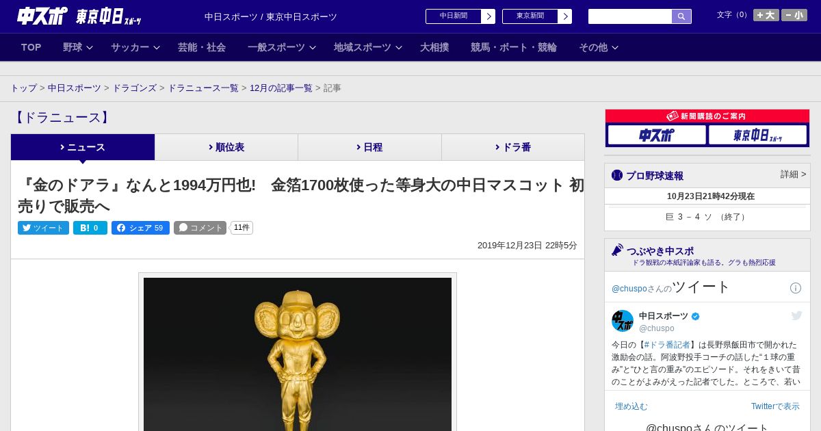Click the 中スポ subscription banner button
This screenshot has height=431, width=821.
(x=657, y=135)
